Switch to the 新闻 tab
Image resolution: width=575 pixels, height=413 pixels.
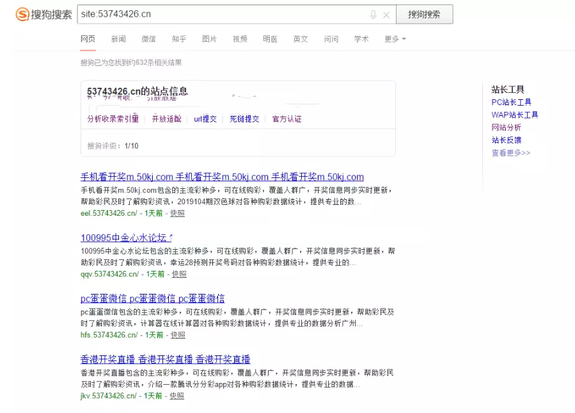click(118, 39)
